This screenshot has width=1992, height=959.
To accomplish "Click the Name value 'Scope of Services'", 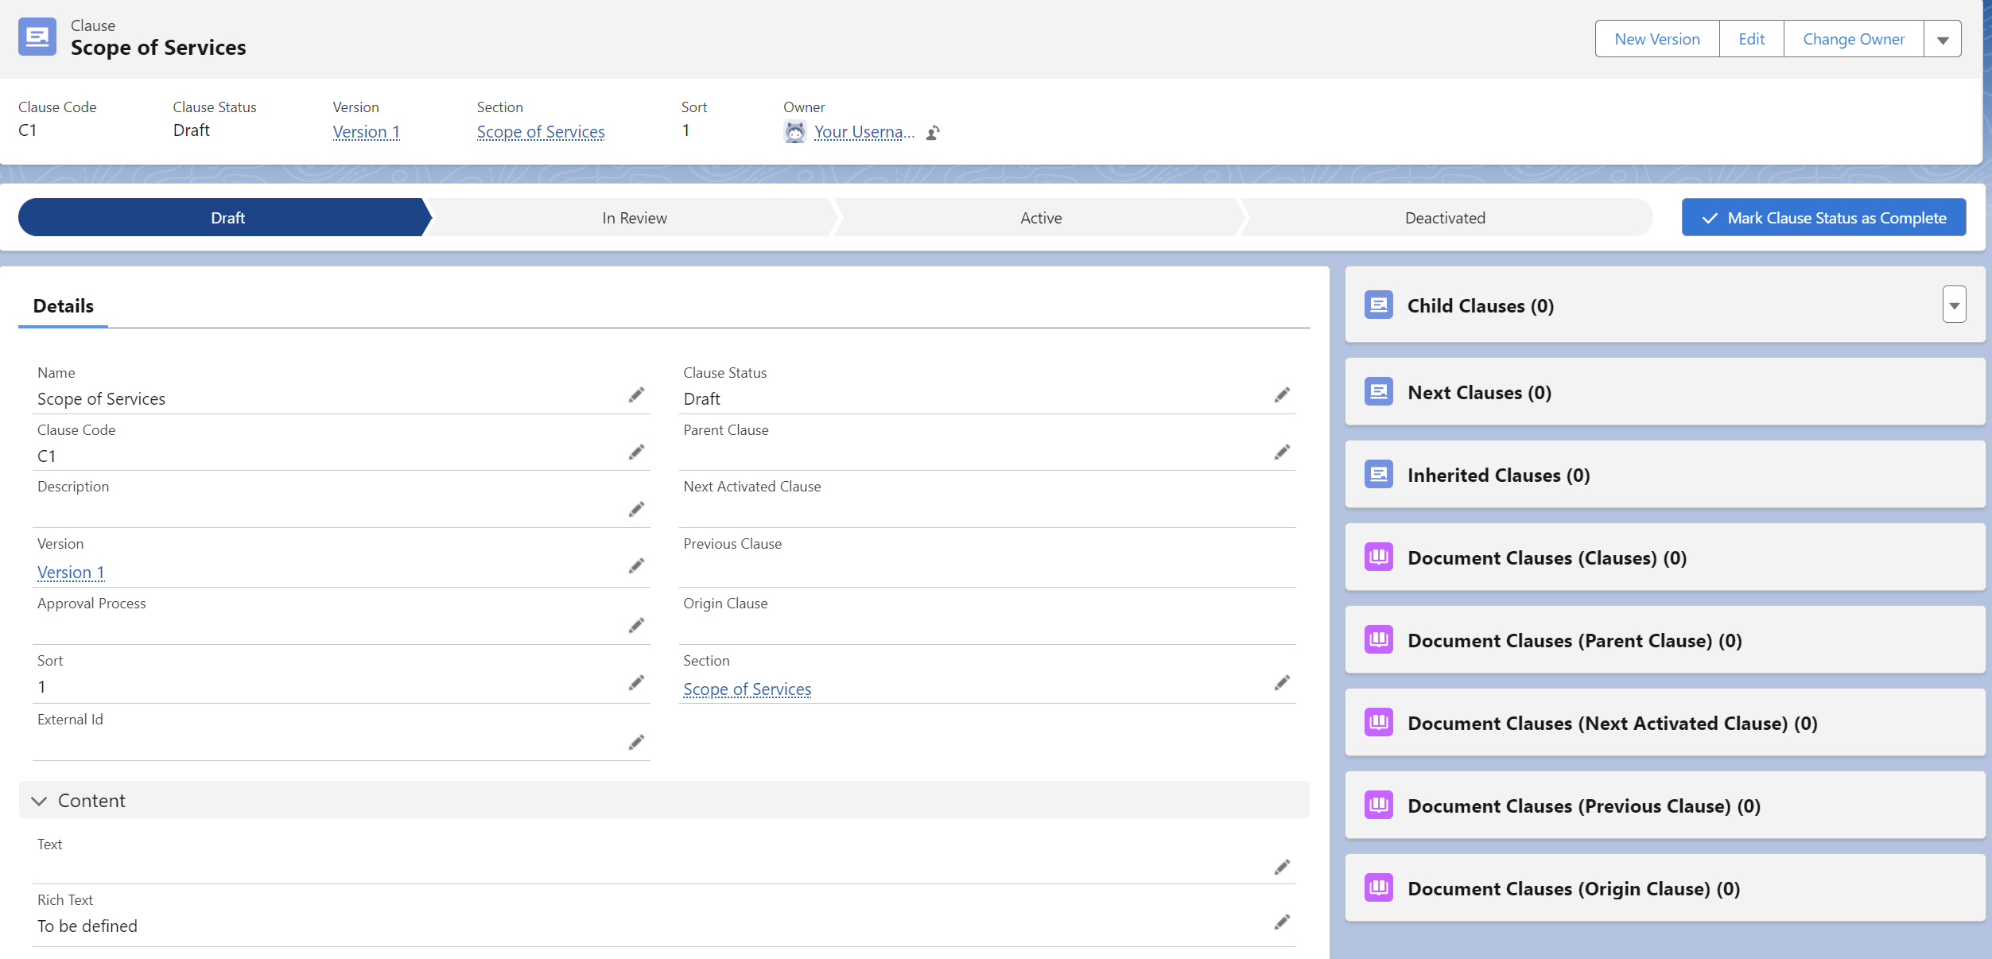I will [101, 399].
